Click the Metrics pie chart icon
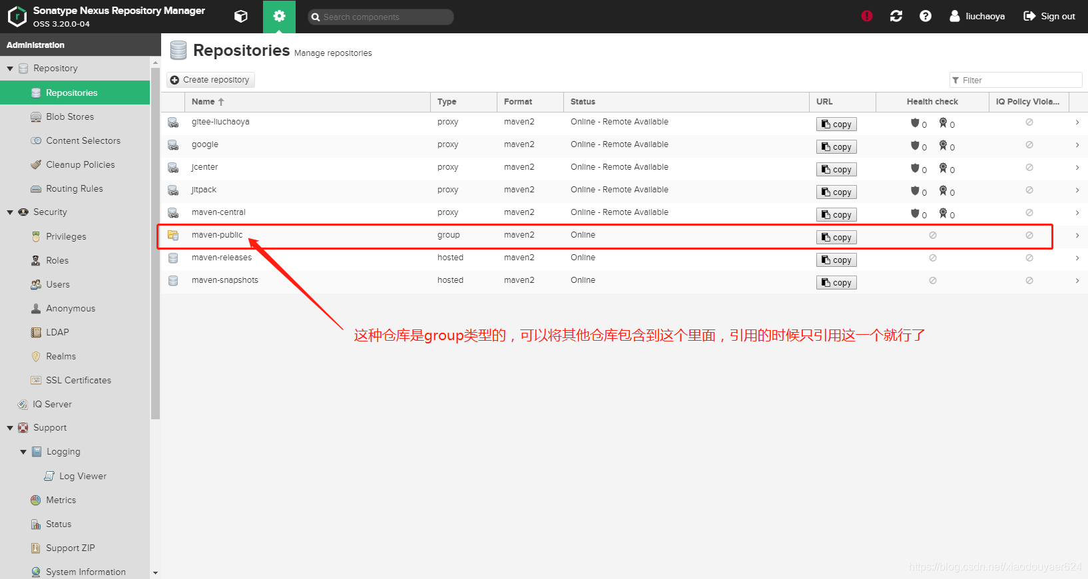The image size is (1088, 579). [x=36, y=500]
